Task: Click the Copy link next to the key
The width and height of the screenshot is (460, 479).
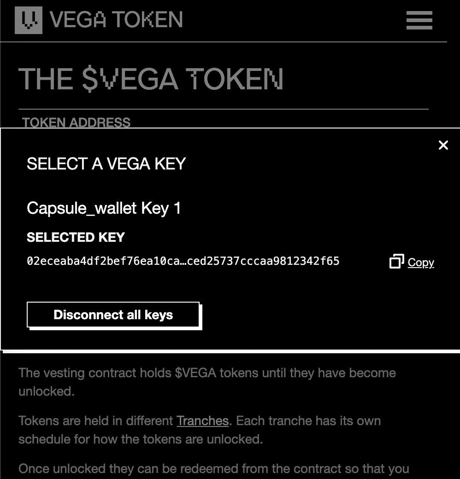Action: 421,263
